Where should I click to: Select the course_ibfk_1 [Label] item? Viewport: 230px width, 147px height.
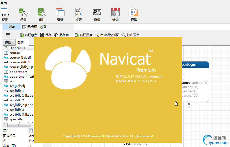(x=19, y=67)
